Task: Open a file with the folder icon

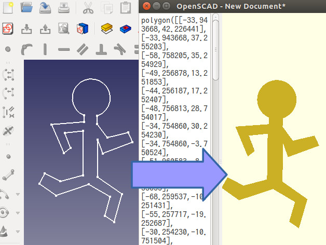Action: click(26, 7)
